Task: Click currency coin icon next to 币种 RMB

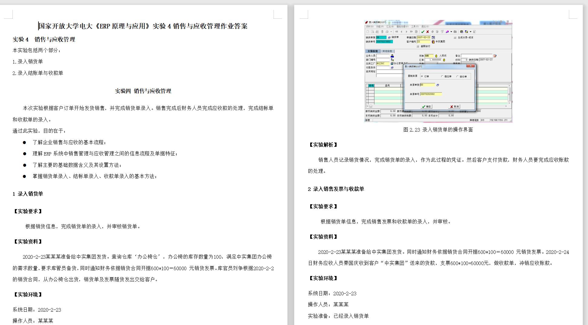Action: point(436,56)
